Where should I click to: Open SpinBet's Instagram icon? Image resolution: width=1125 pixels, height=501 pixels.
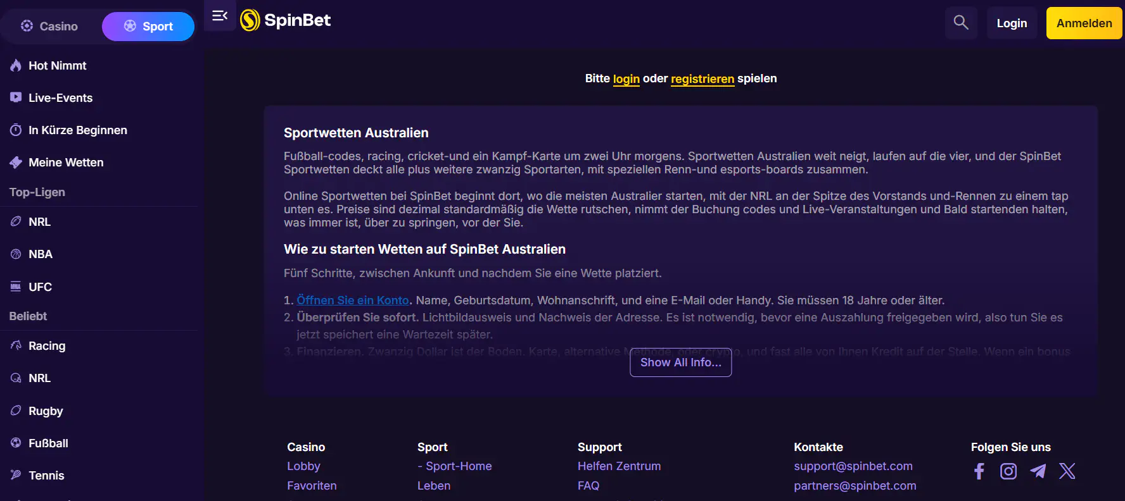click(1008, 471)
